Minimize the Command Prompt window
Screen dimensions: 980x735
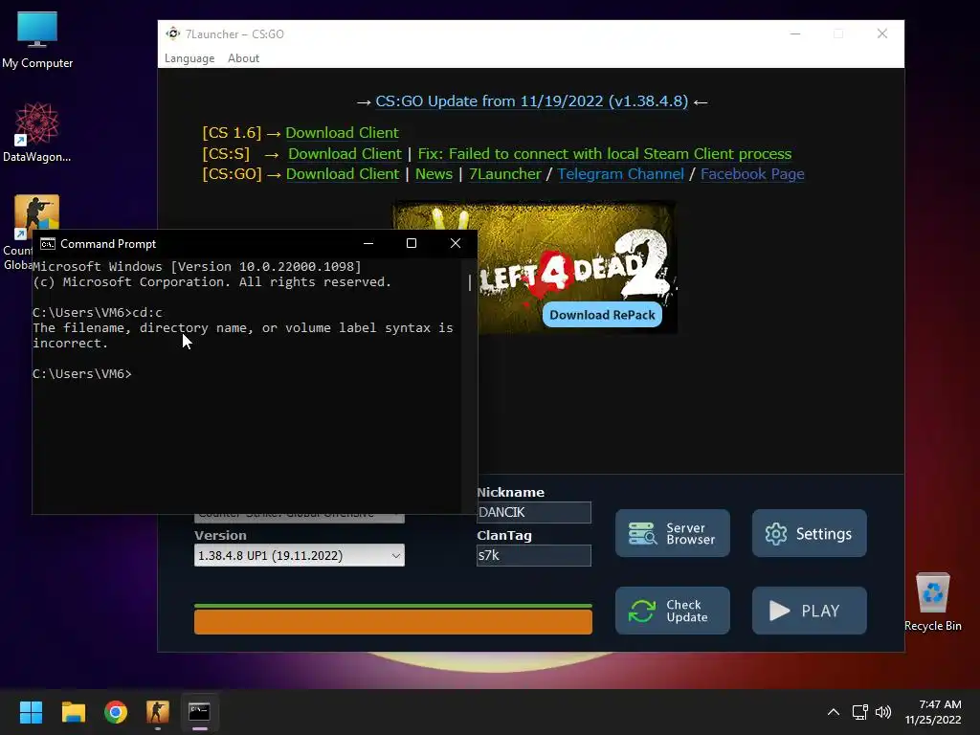tap(368, 243)
